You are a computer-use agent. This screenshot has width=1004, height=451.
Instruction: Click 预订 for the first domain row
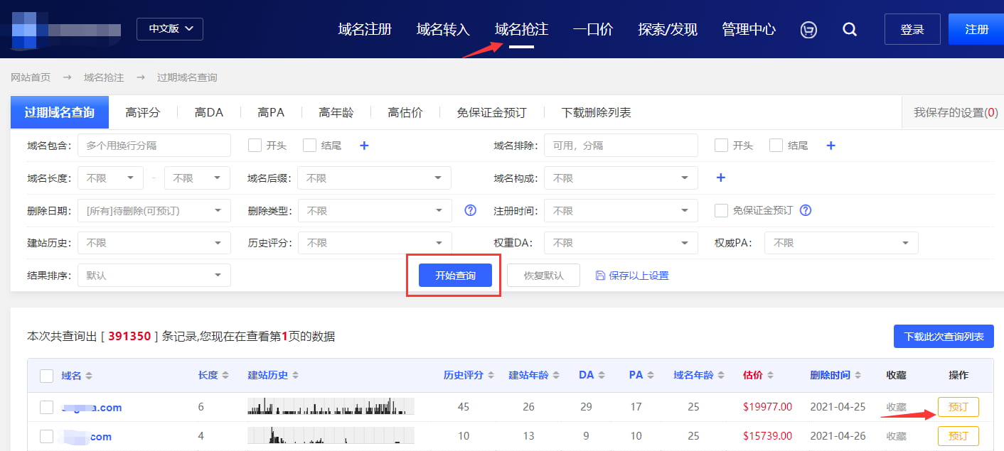(x=958, y=407)
